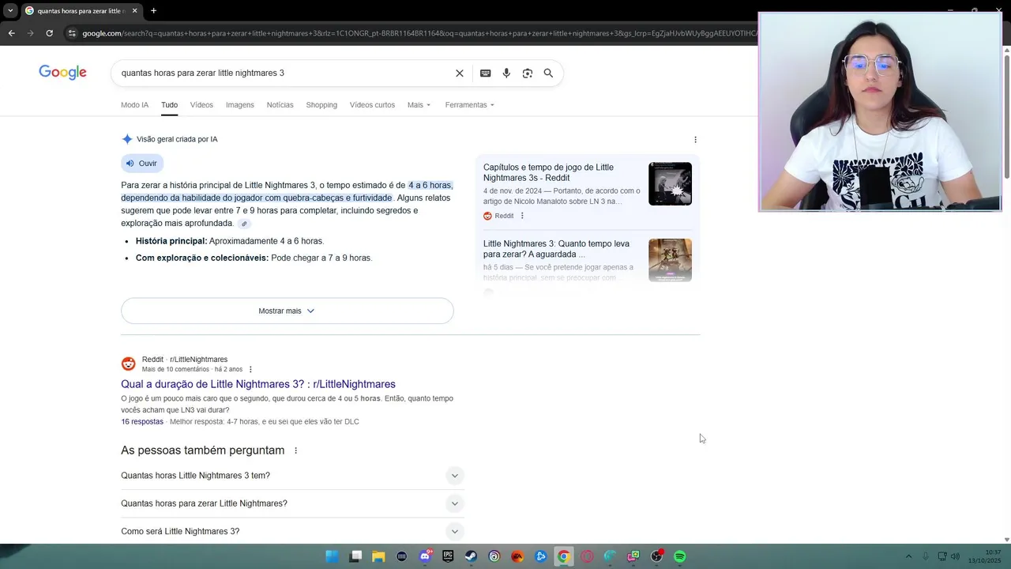Screen dimensions: 1011x569
Task: Reload the page with the refresh icon
Action: (x=49, y=33)
